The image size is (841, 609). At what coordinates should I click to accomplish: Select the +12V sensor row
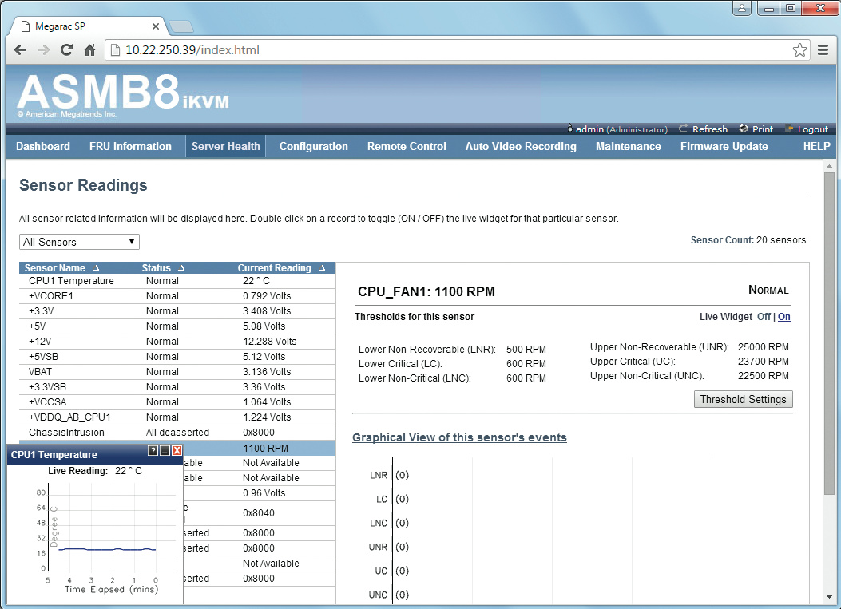(x=177, y=342)
